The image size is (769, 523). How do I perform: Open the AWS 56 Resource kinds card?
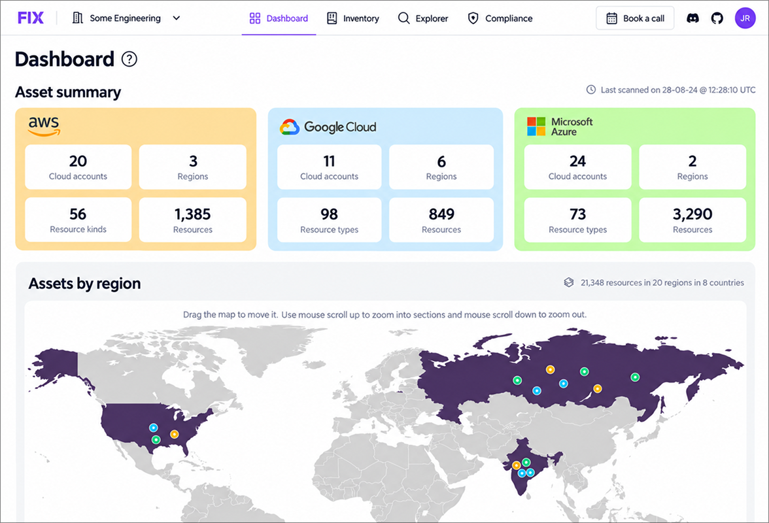coord(78,220)
